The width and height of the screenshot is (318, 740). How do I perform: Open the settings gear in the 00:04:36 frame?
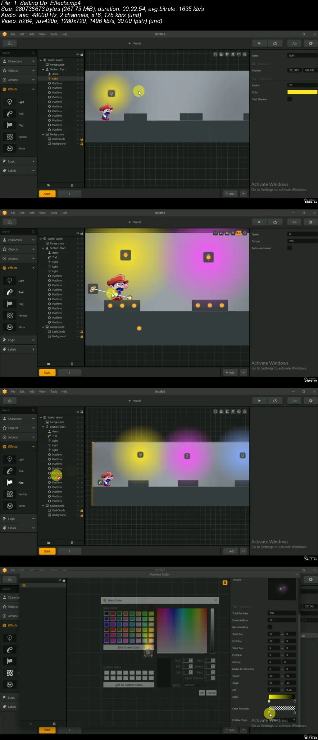pyautogui.click(x=311, y=44)
